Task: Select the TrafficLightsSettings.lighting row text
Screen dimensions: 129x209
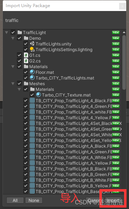Action: [x=64, y=50]
